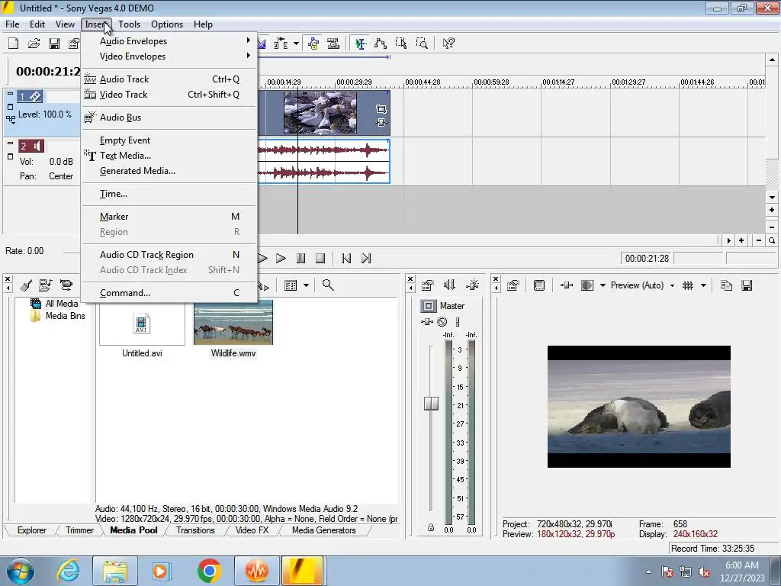Click the Wildlife.wmv thumbnail

[x=233, y=323]
